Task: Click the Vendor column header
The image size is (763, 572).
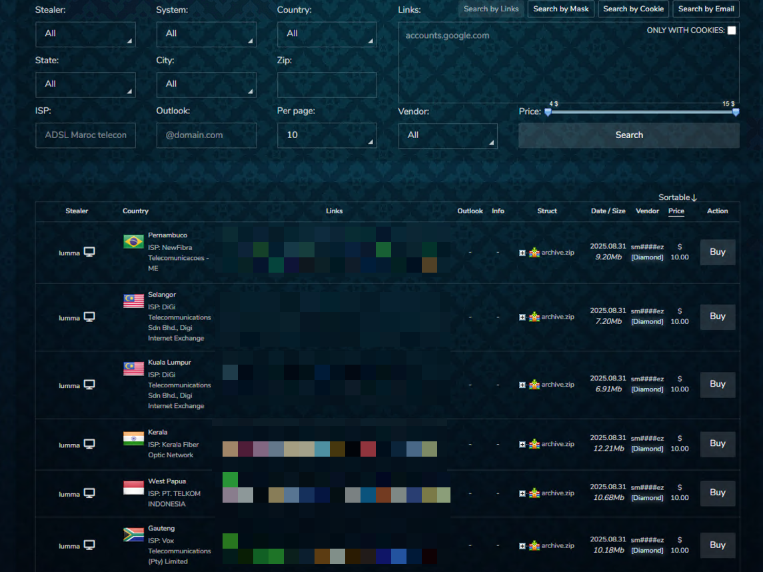Action: [647, 211]
